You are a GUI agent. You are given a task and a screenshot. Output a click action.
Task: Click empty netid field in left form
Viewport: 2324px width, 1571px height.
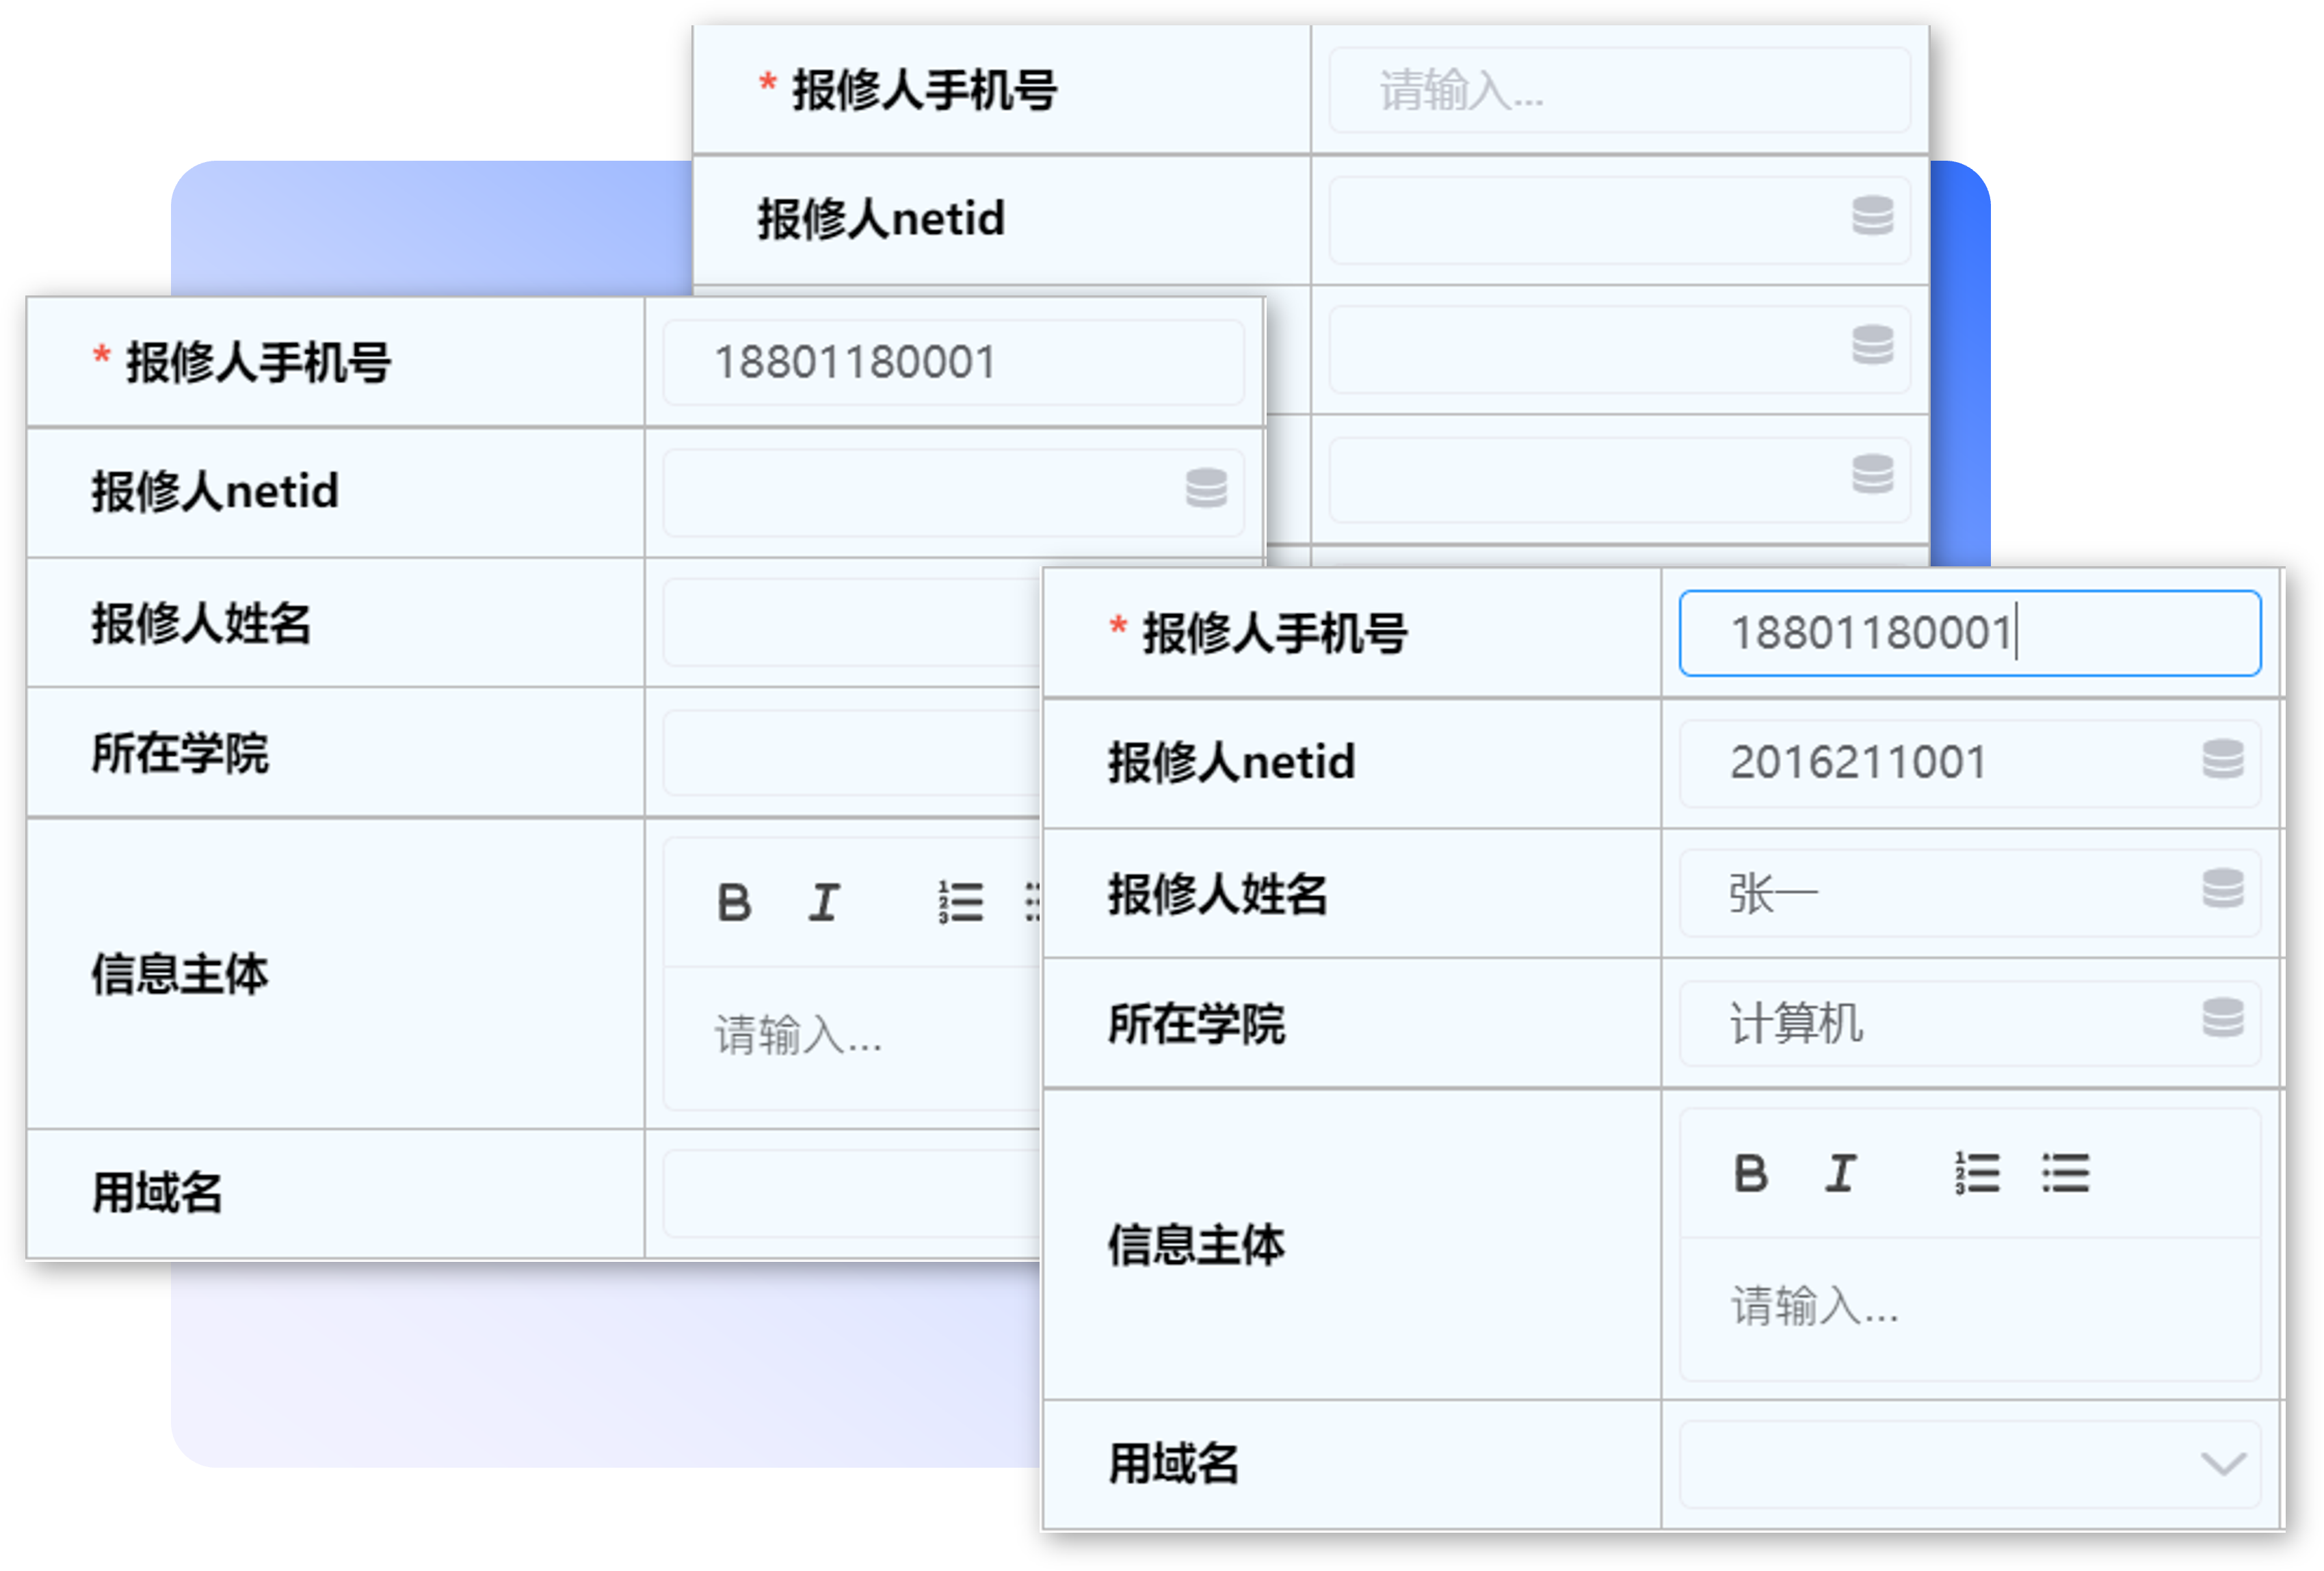click(x=920, y=492)
